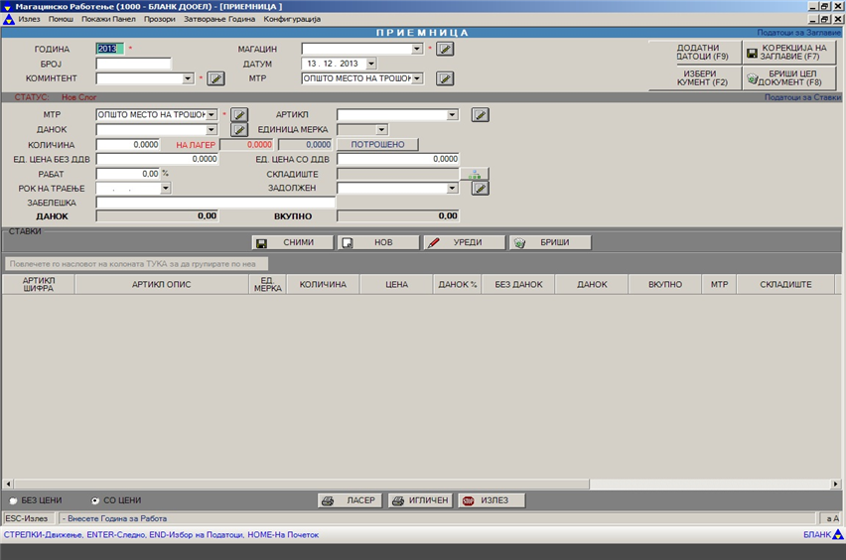The height and width of the screenshot is (560, 846).
Task: Click the edit icon next to КОМИНТЕНТ
Action: [x=215, y=78]
